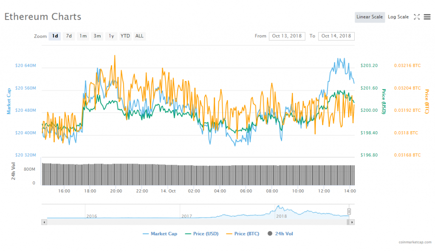
Task: Click the To date field Oct 14, 2018
Action: pos(336,36)
